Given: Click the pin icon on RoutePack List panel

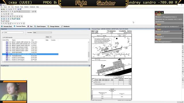Looking at the screenshot, I should 89,66.
